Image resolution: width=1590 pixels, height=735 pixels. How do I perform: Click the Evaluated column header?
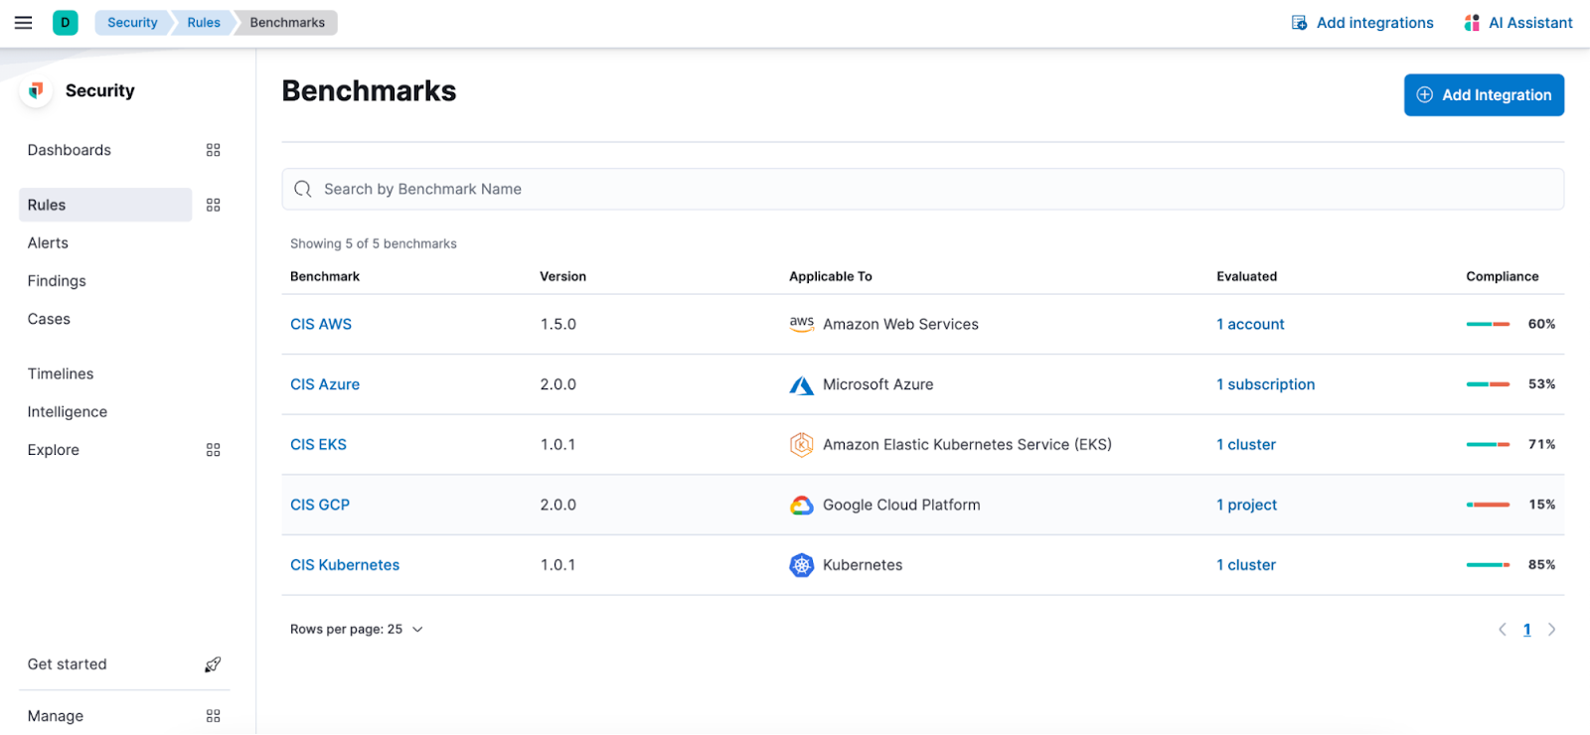[1246, 276]
